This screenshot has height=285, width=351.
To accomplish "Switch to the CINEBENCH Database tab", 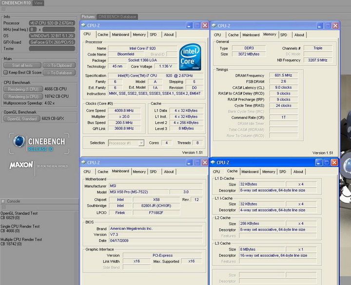I will (x=117, y=17).
